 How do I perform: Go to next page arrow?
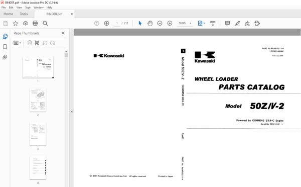tap(106, 24)
